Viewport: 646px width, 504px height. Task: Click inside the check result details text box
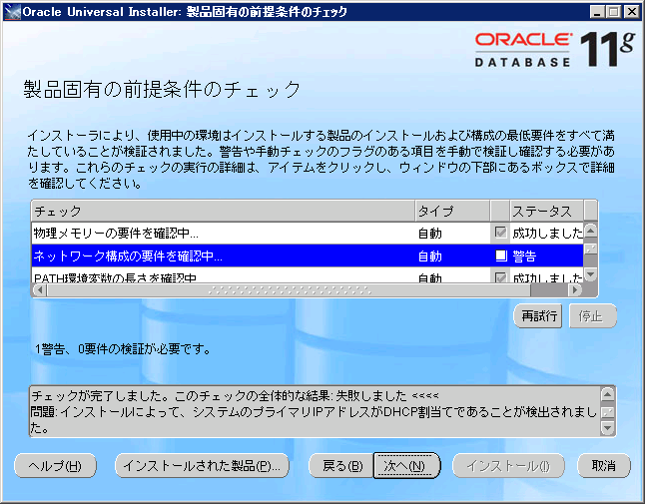point(315,411)
